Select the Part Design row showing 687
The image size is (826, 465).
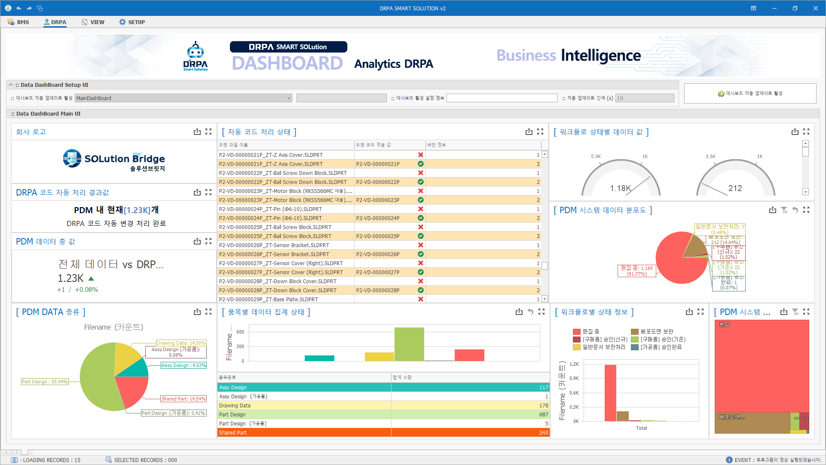pyautogui.click(x=384, y=415)
